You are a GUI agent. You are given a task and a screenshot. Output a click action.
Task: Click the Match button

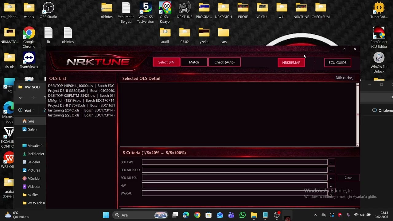pyautogui.click(x=194, y=62)
